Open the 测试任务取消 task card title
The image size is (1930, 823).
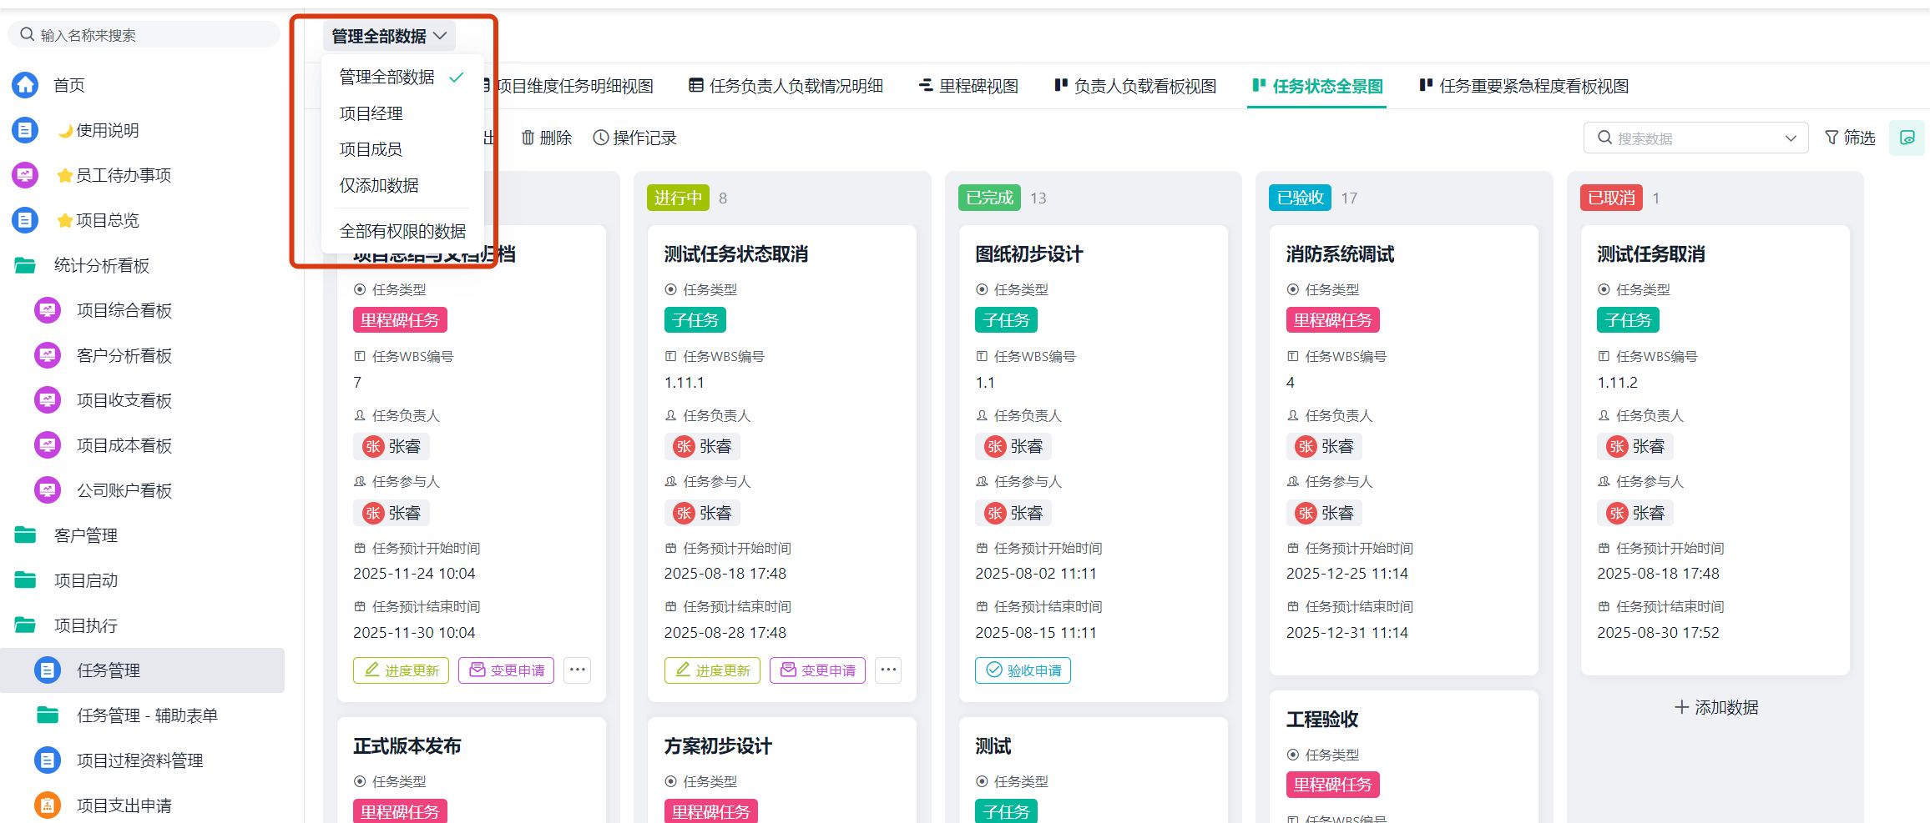(1650, 254)
